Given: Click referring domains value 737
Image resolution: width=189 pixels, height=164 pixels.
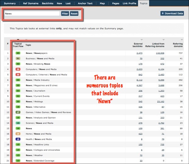Looking at the screenshot, I should (180, 53).
